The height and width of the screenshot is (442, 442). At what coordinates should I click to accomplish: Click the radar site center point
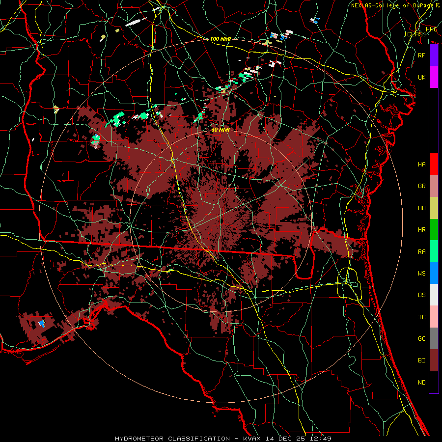pyautogui.click(x=221, y=221)
